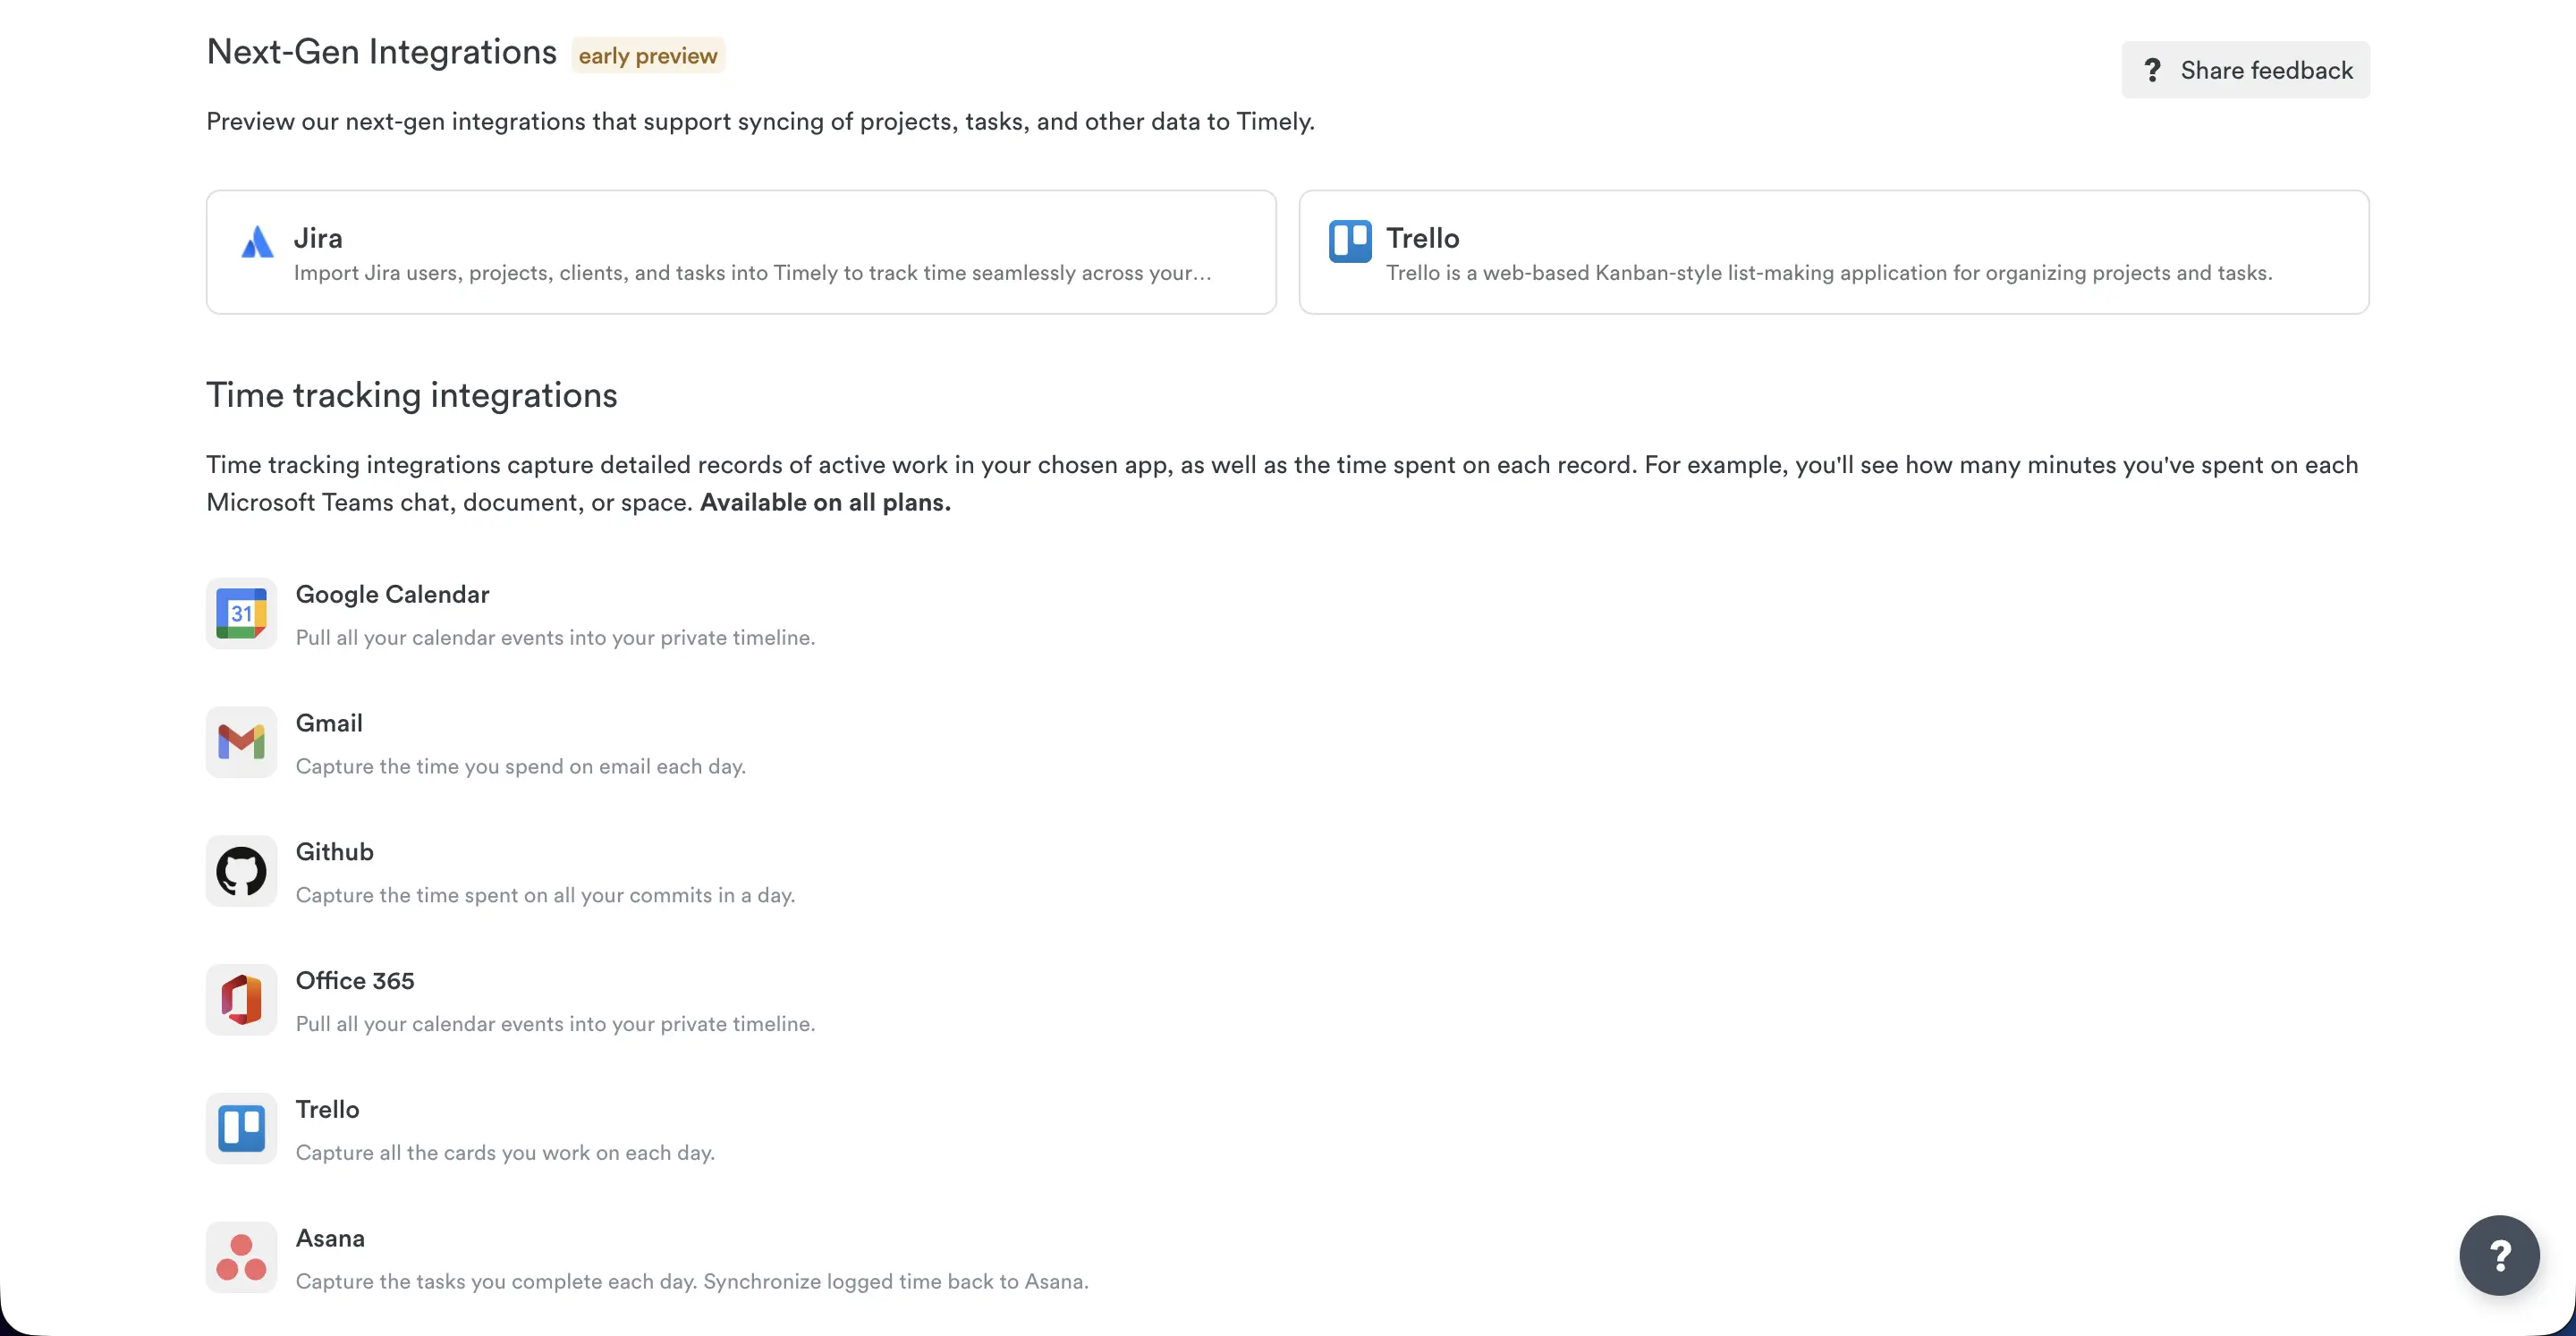Open the help button in bottom right corner
This screenshot has height=1336, width=2576.
coord(2499,1255)
